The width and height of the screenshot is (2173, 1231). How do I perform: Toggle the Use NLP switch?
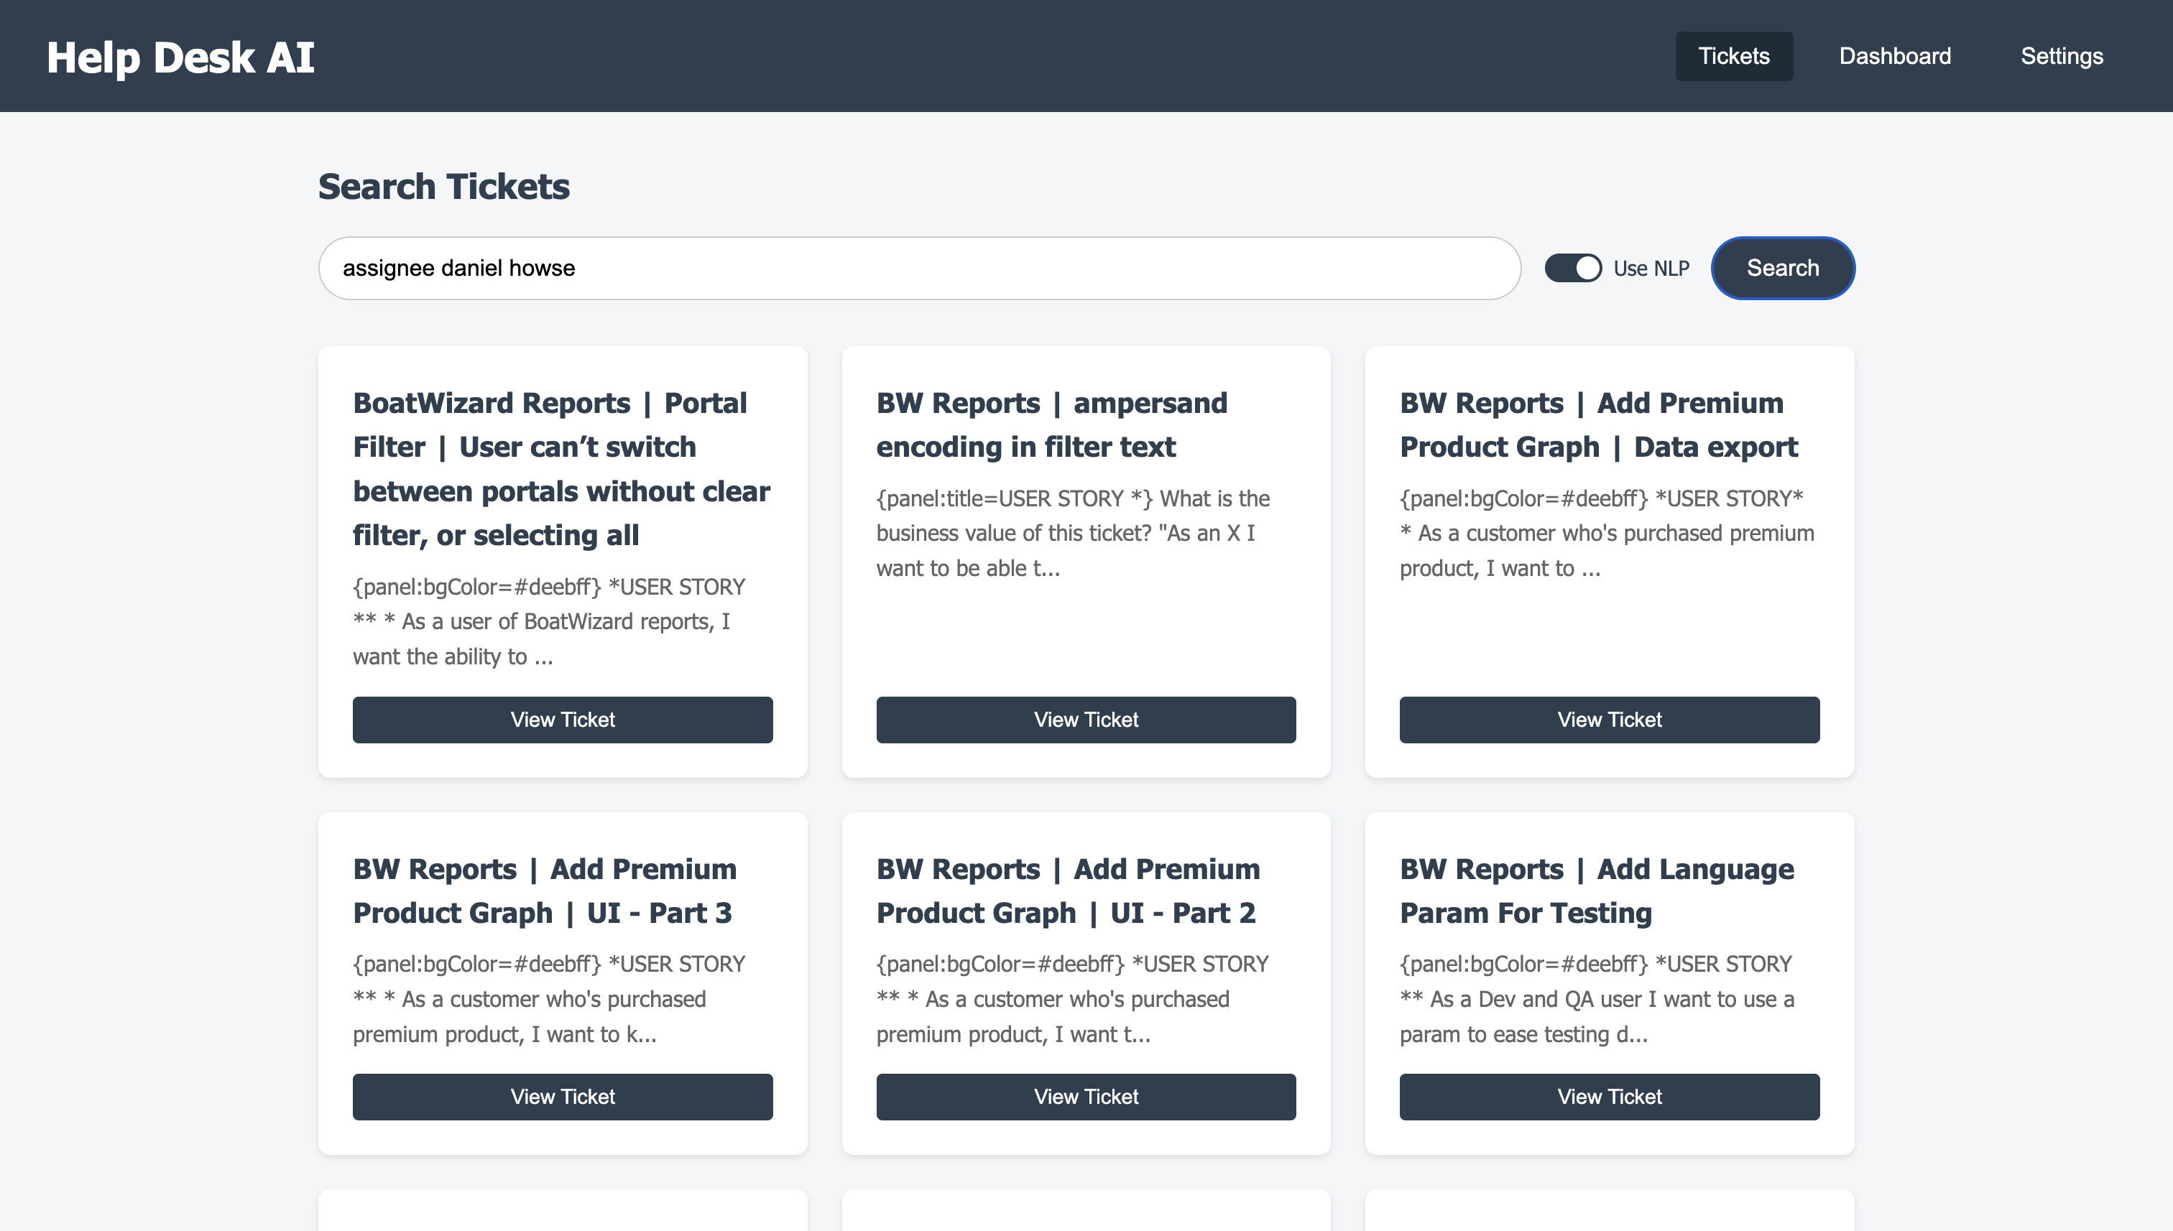(x=1572, y=268)
